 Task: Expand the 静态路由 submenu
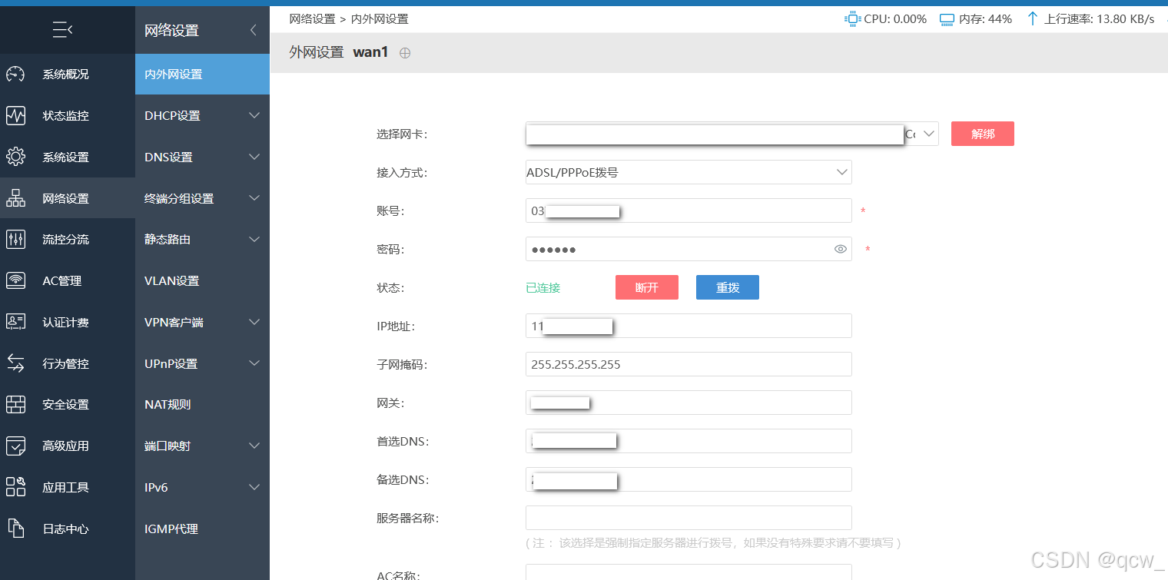254,240
